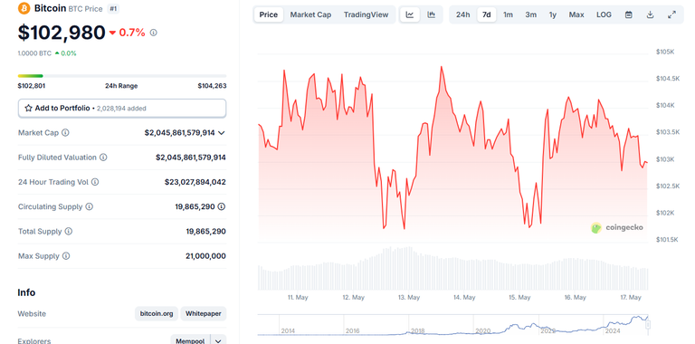Click info icon beside Circulating Supply value
695x344 pixels.
pyautogui.click(x=222, y=206)
